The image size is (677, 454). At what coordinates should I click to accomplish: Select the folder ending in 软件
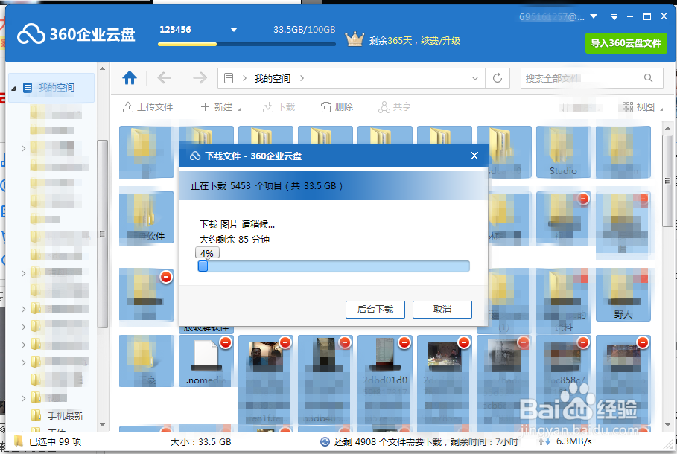coord(147,218)
